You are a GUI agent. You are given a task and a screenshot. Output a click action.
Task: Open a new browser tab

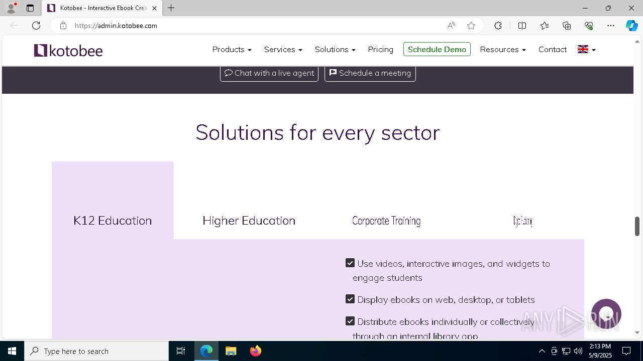(x=171, y=8)
